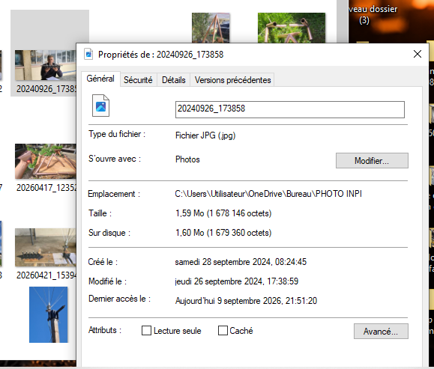434x369 pixels.
Task: Click the Sur disque value 1,60 Mo
Action: point(223,233)
